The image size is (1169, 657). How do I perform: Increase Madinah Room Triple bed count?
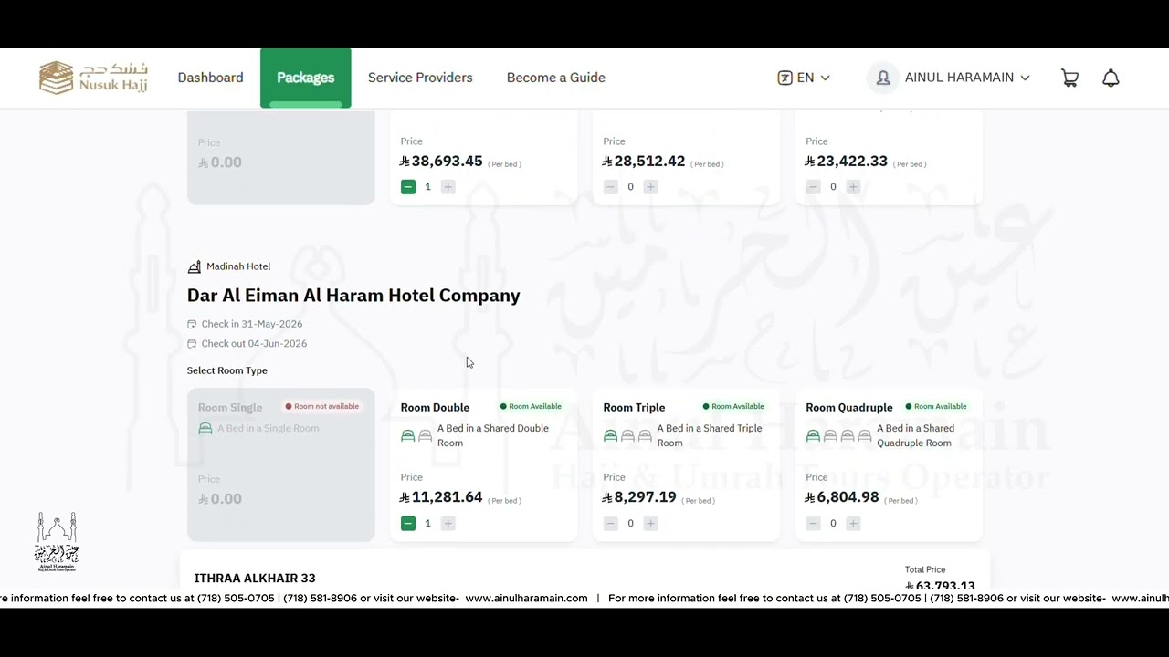(x=650, y=523)
